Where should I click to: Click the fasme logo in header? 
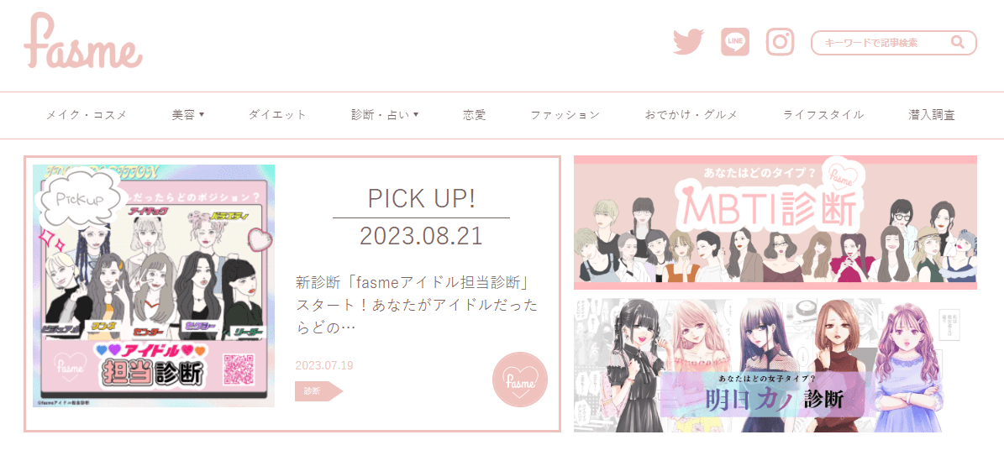pos(83,41)
